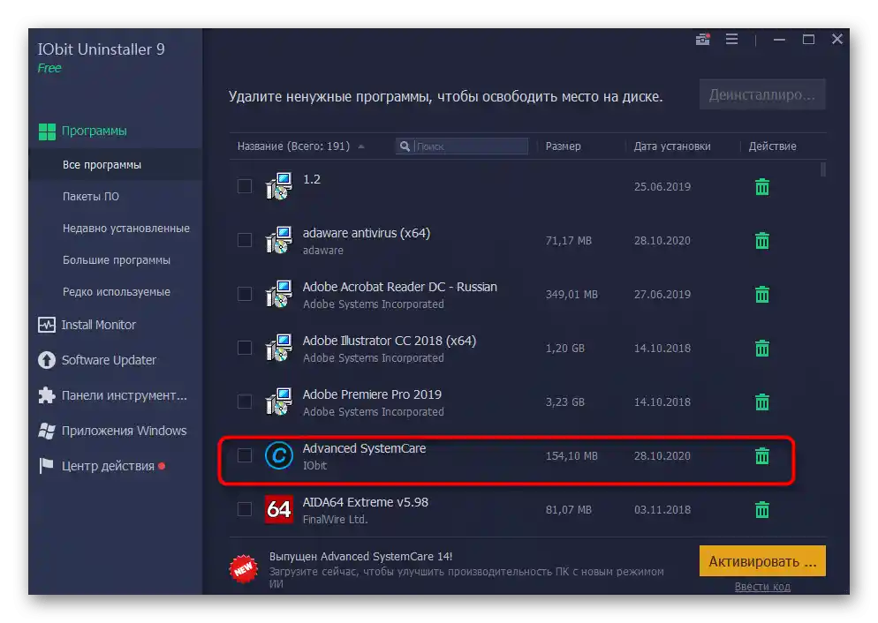Show Большие программы list
878x623 pixels.
(x=116, y=260)
